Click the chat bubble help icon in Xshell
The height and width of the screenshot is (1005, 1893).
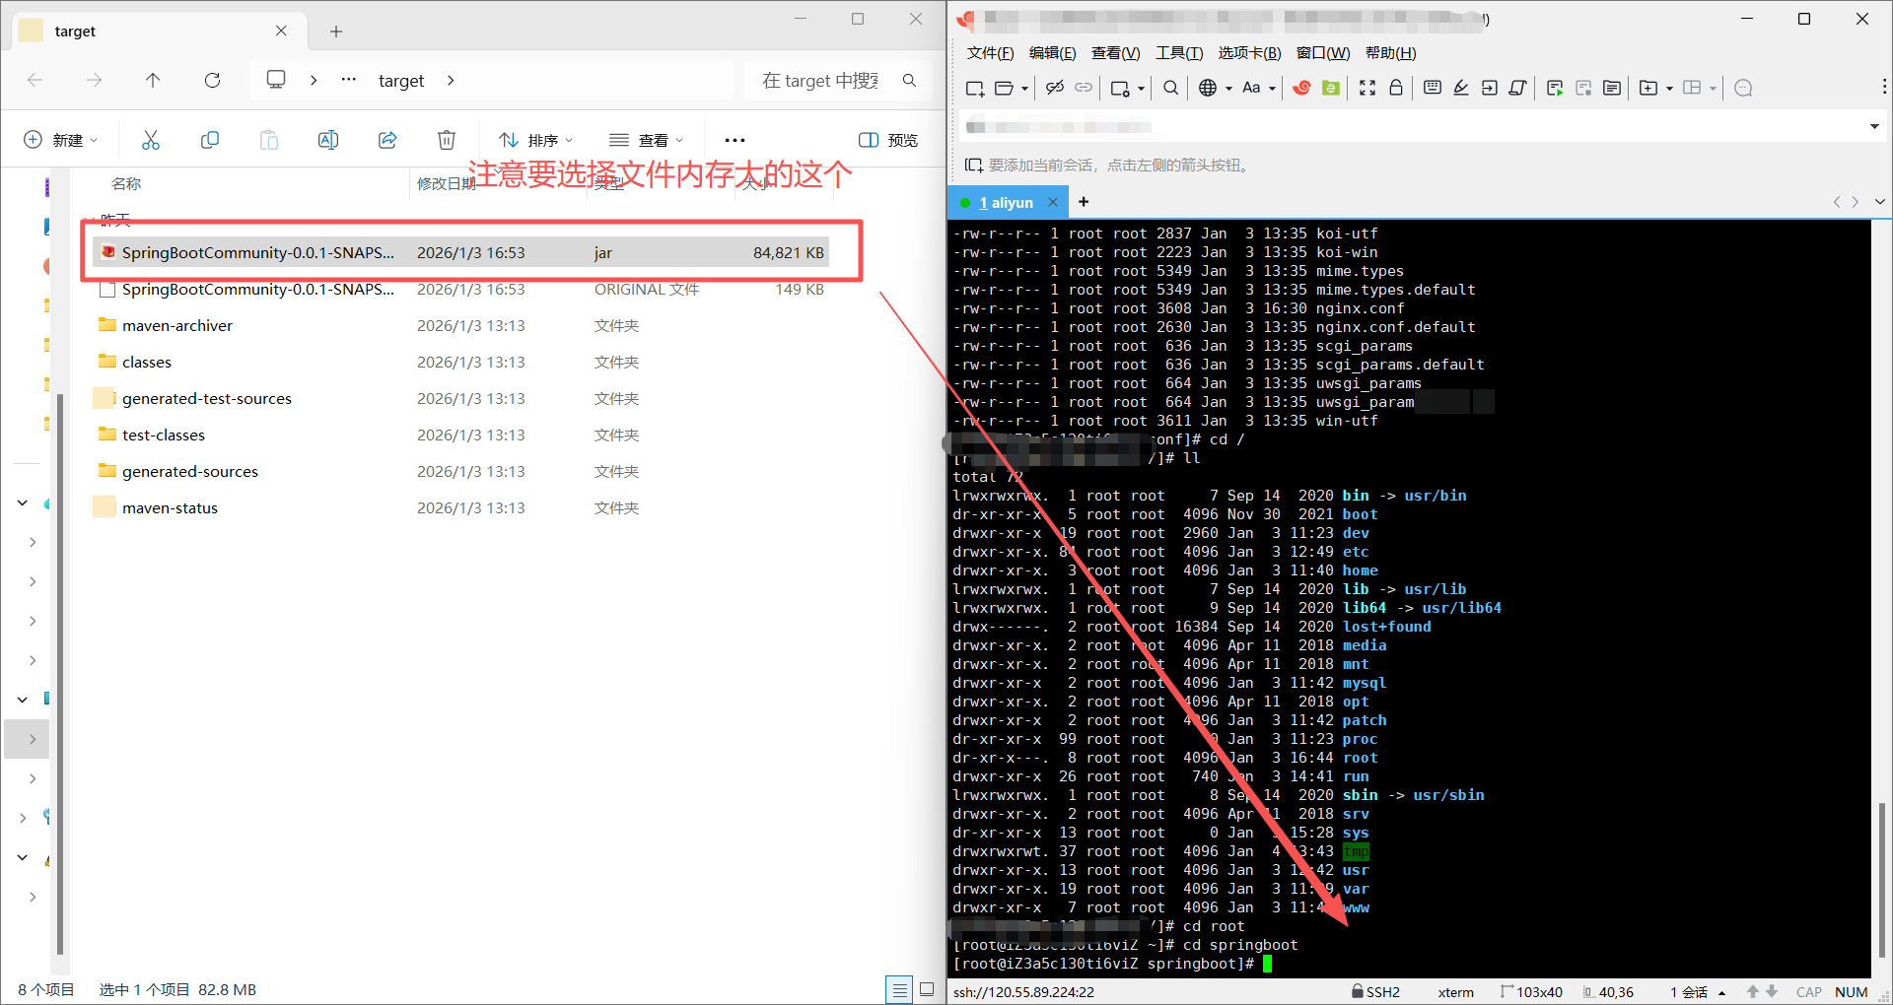[x=1743, y=88]
